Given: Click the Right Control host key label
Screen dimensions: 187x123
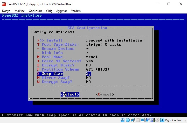Looking at the screenshot, I should pos(173,120).
